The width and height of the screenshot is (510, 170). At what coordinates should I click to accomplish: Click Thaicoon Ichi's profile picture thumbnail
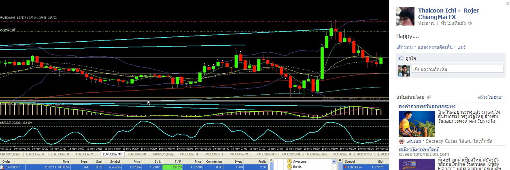point(405,17)
